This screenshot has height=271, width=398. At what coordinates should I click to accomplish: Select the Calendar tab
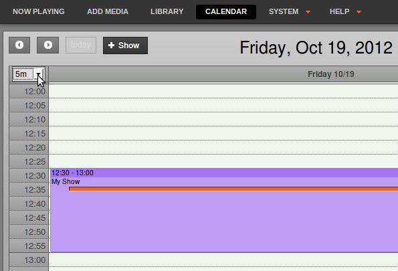point(226,11)
